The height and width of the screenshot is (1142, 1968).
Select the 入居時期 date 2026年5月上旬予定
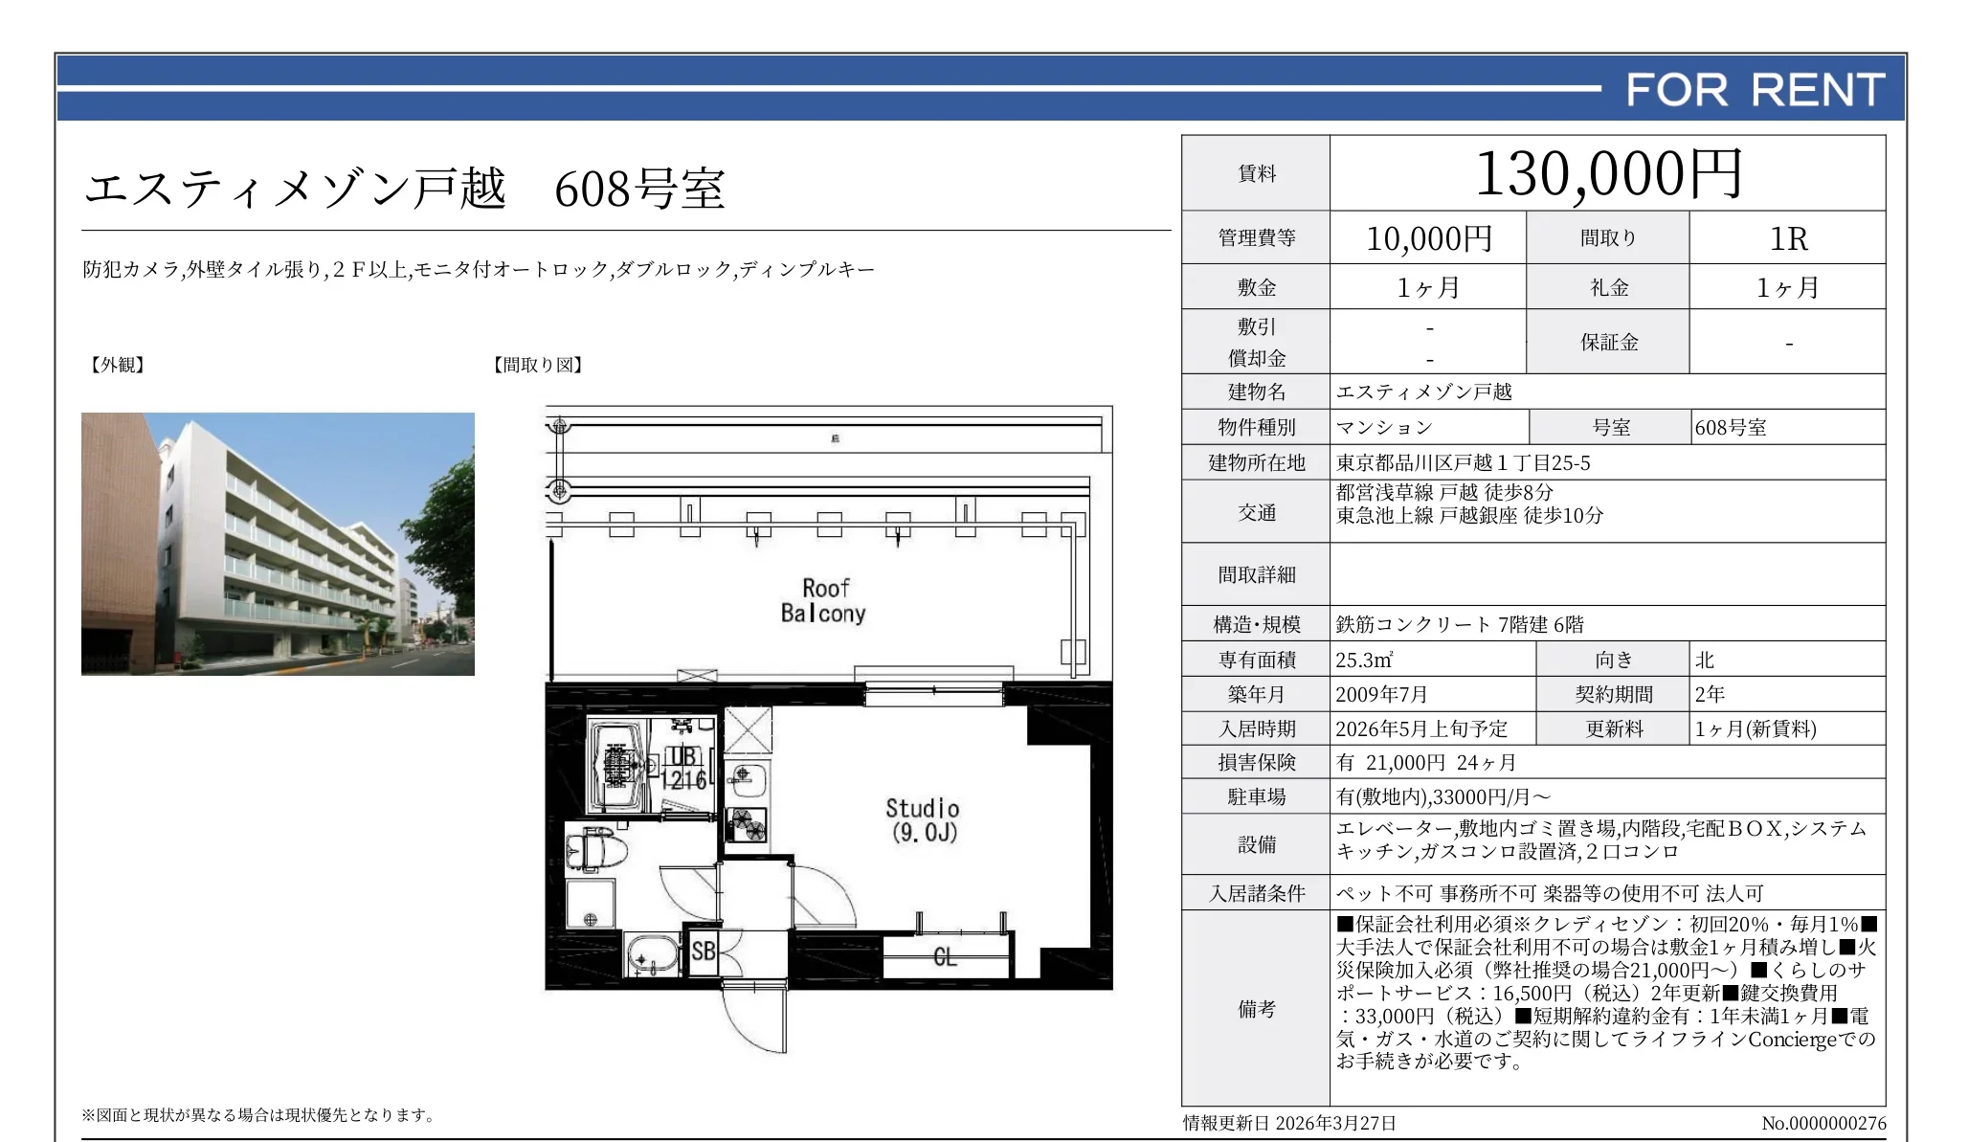tap(1426, 728)
